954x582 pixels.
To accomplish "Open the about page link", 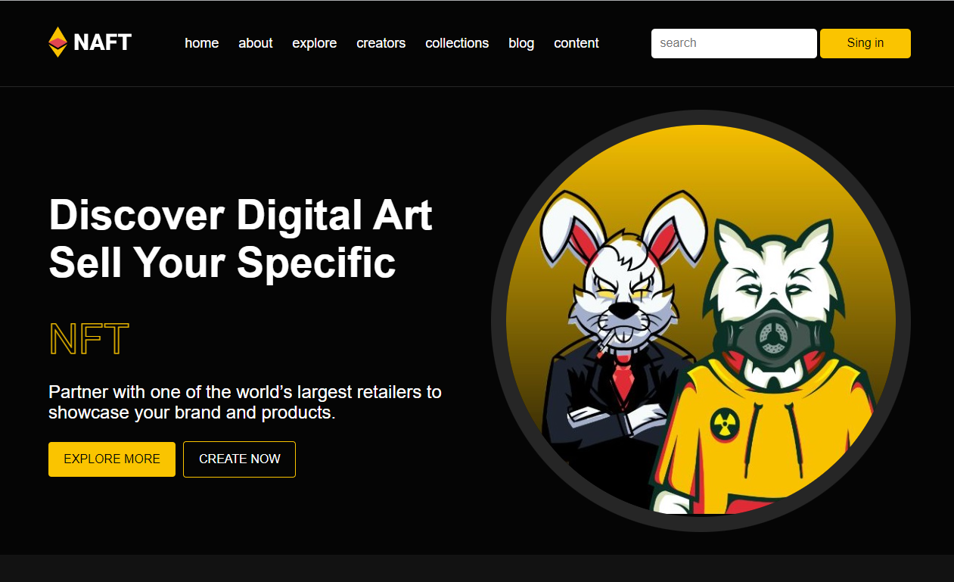I will click(x=256, y=43).
